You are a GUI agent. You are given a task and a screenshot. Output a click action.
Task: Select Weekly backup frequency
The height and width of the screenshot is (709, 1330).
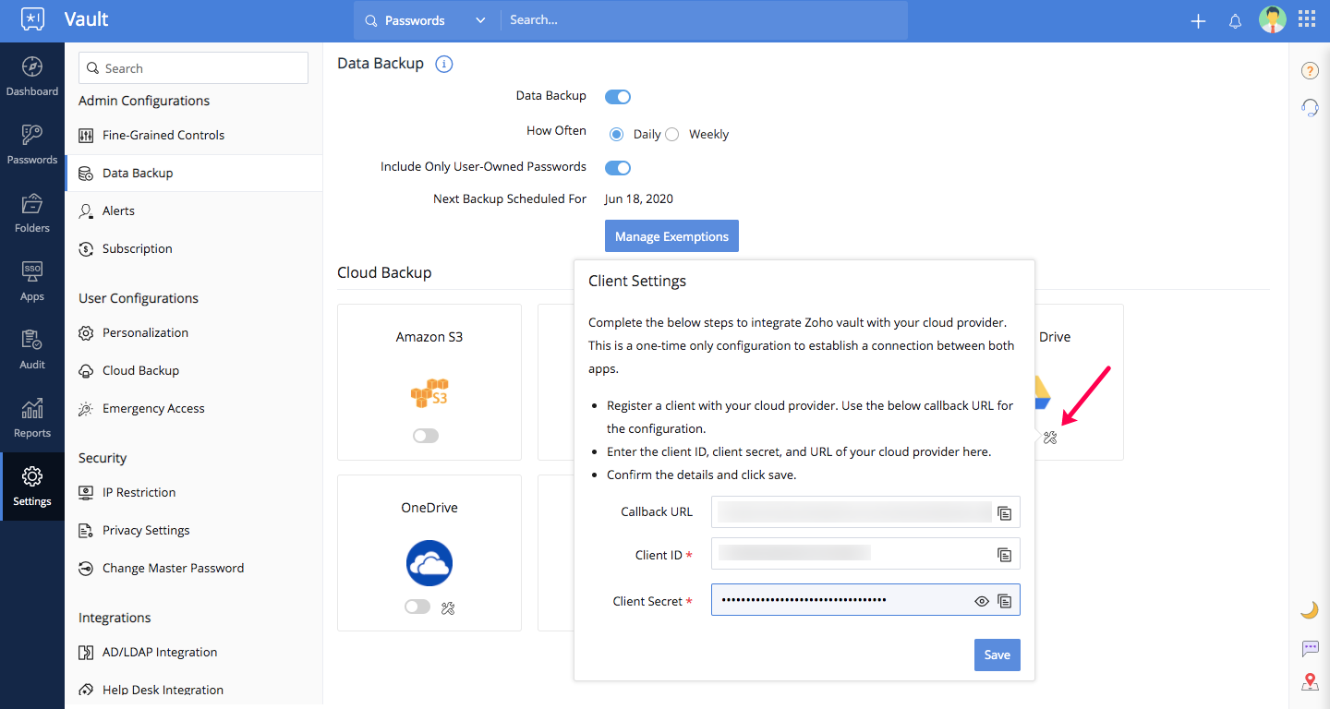(672, 135)
